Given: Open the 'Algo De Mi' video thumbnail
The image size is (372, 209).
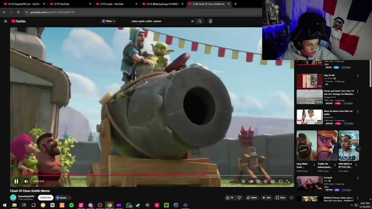Looking at the screenshot, I should [310, 81].
